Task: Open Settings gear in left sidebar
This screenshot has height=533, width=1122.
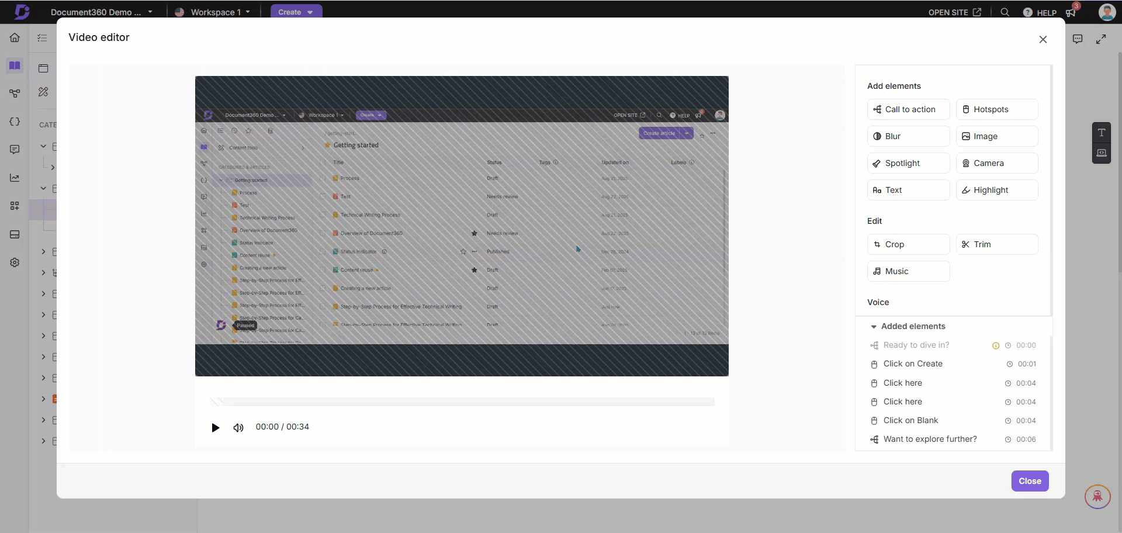Action: tap(15, 262)
